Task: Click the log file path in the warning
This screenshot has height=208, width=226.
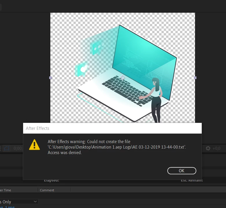Action: point(117,147)
